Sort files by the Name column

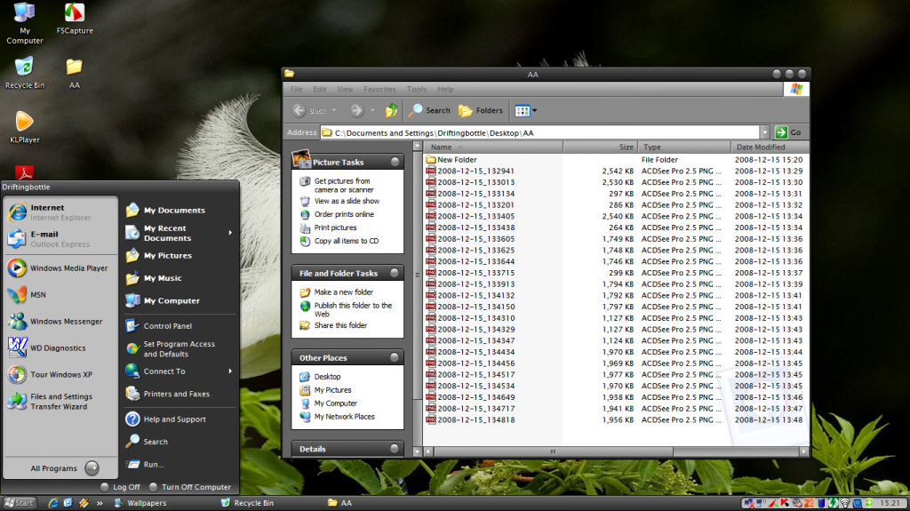click(493, 147)
